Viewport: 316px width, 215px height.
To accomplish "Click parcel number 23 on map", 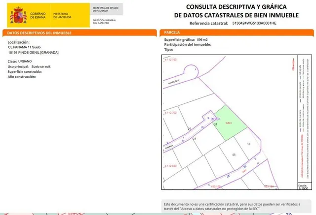I will 194,139.
